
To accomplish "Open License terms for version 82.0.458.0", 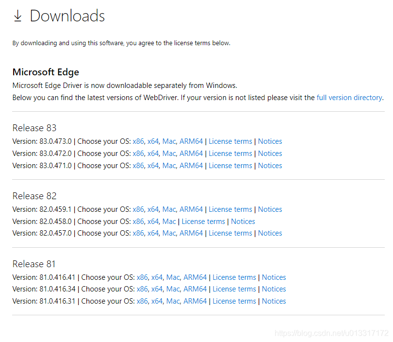I will [x=203, y=222].
